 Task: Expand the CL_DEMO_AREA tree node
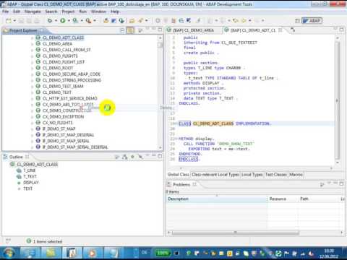click(x=33, y=44)
